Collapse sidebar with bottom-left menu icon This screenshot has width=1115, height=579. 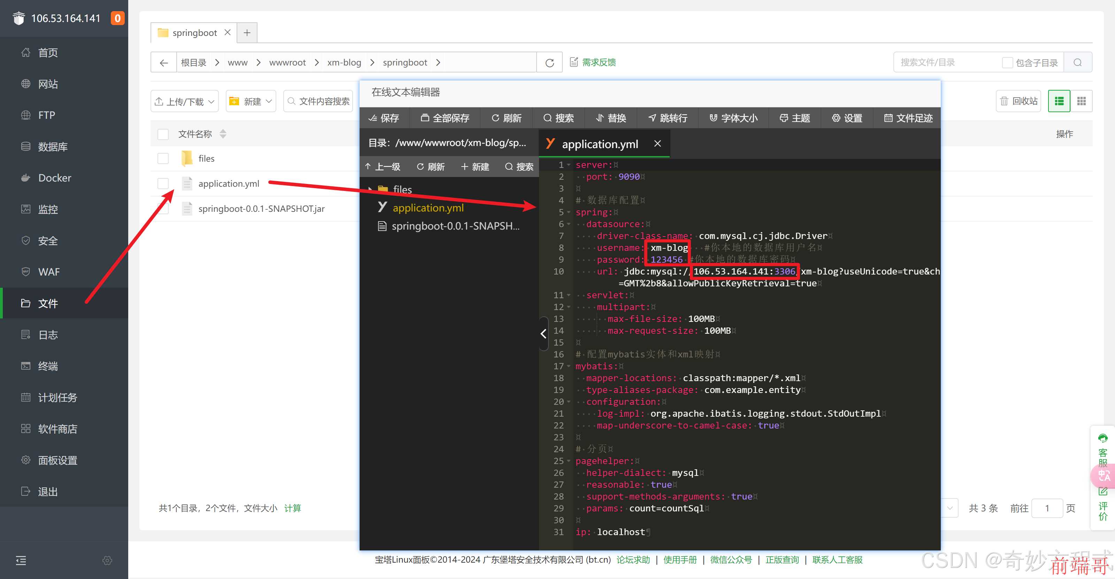[x=21, y=561]
